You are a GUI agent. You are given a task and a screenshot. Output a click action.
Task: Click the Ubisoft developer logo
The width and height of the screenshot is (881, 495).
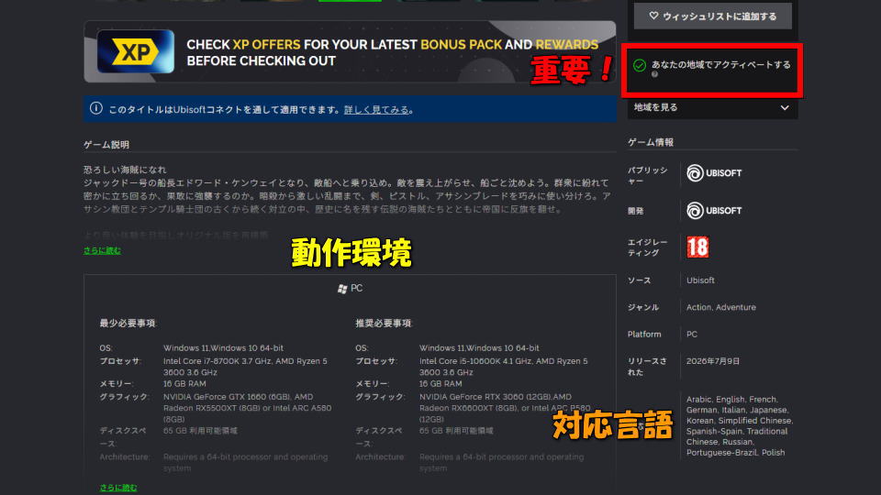pyautogui.click(x=714, y=211)
